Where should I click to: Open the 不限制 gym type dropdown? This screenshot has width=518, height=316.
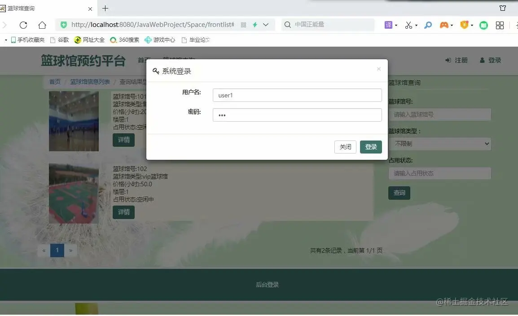pyautogui.click(x=440, y=144)
